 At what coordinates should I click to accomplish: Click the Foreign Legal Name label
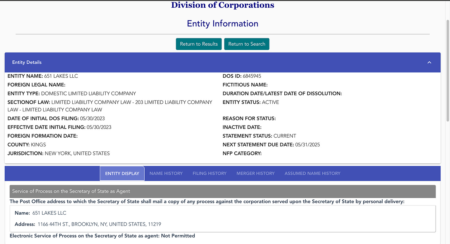pos(36,85)
